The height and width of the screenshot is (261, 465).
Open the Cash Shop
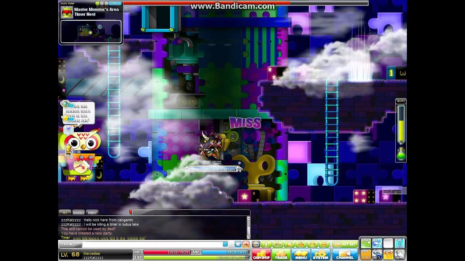click(261, 254)
